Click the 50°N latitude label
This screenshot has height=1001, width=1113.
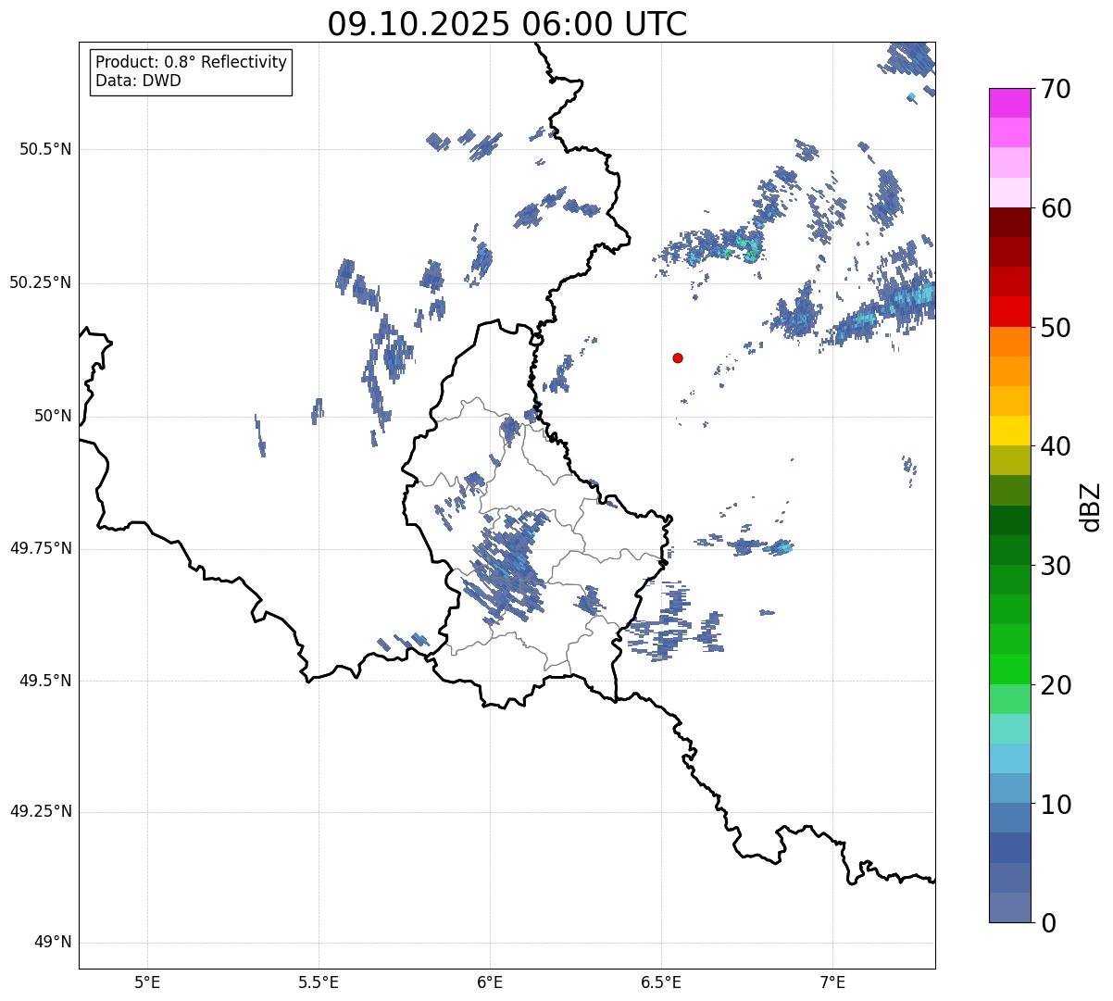pyautogui.click(x=53, y=416)
